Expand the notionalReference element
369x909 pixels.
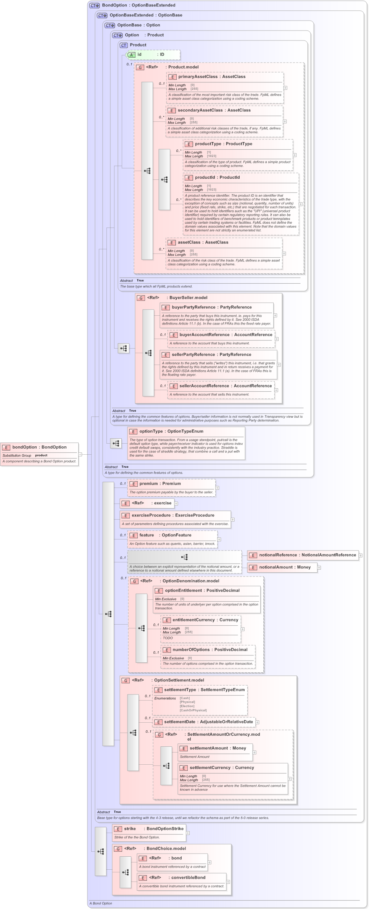click(x=361, y=555)
